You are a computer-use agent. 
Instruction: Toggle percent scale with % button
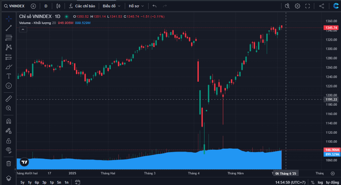[313, 182]
